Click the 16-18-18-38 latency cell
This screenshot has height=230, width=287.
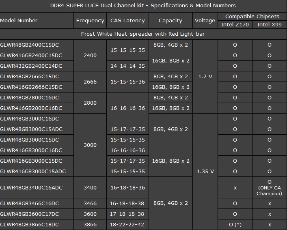pyautogui.click(x=127, y=204)
